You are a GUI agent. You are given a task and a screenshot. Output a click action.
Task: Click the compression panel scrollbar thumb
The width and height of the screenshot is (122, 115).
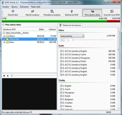pos(119,50)
